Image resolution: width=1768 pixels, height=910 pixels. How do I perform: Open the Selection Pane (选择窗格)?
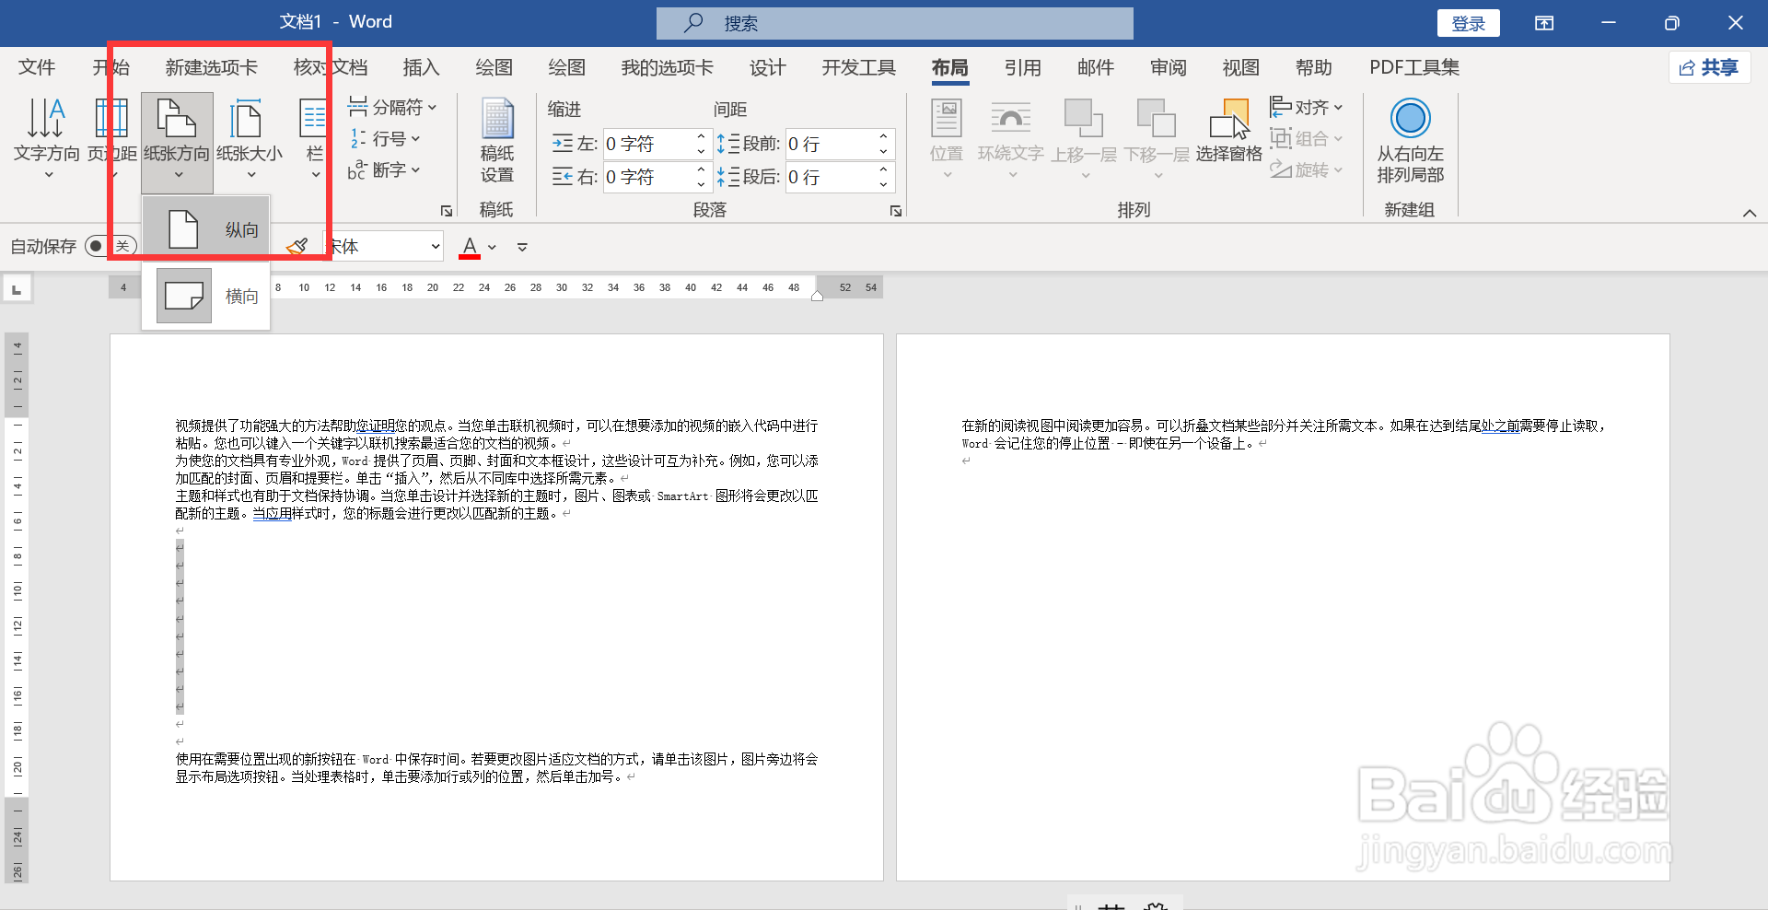[1229, 131]
